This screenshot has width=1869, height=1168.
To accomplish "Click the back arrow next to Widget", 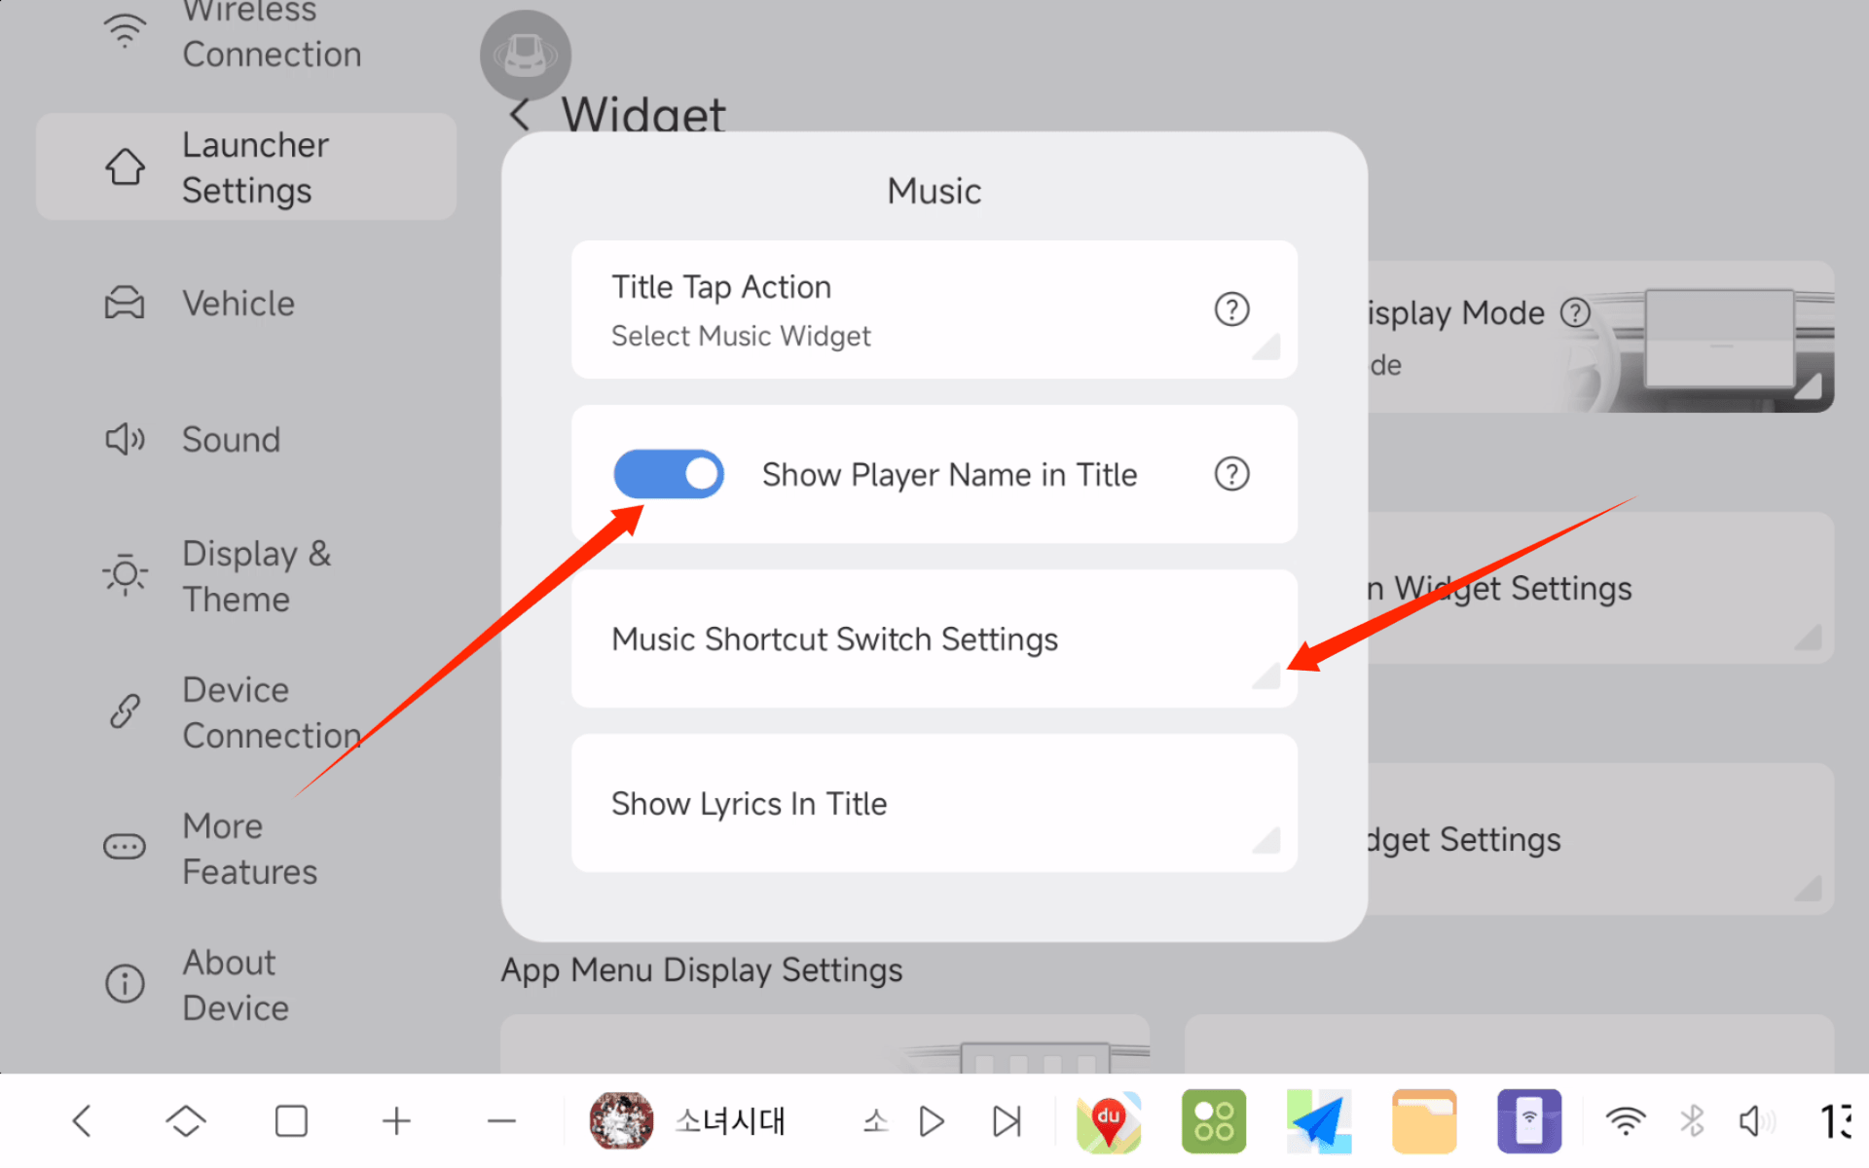I will tap(520, 115).
